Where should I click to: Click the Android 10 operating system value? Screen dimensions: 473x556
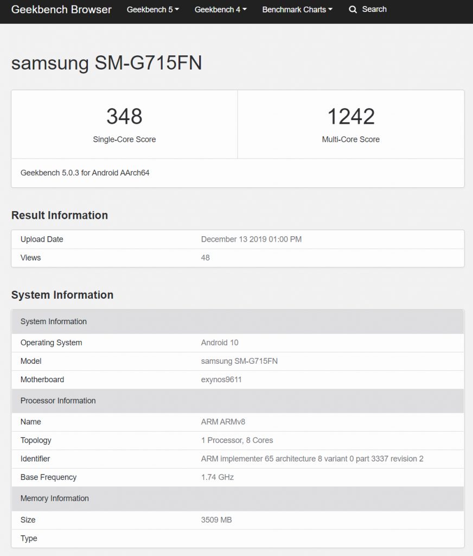point(220,343)
